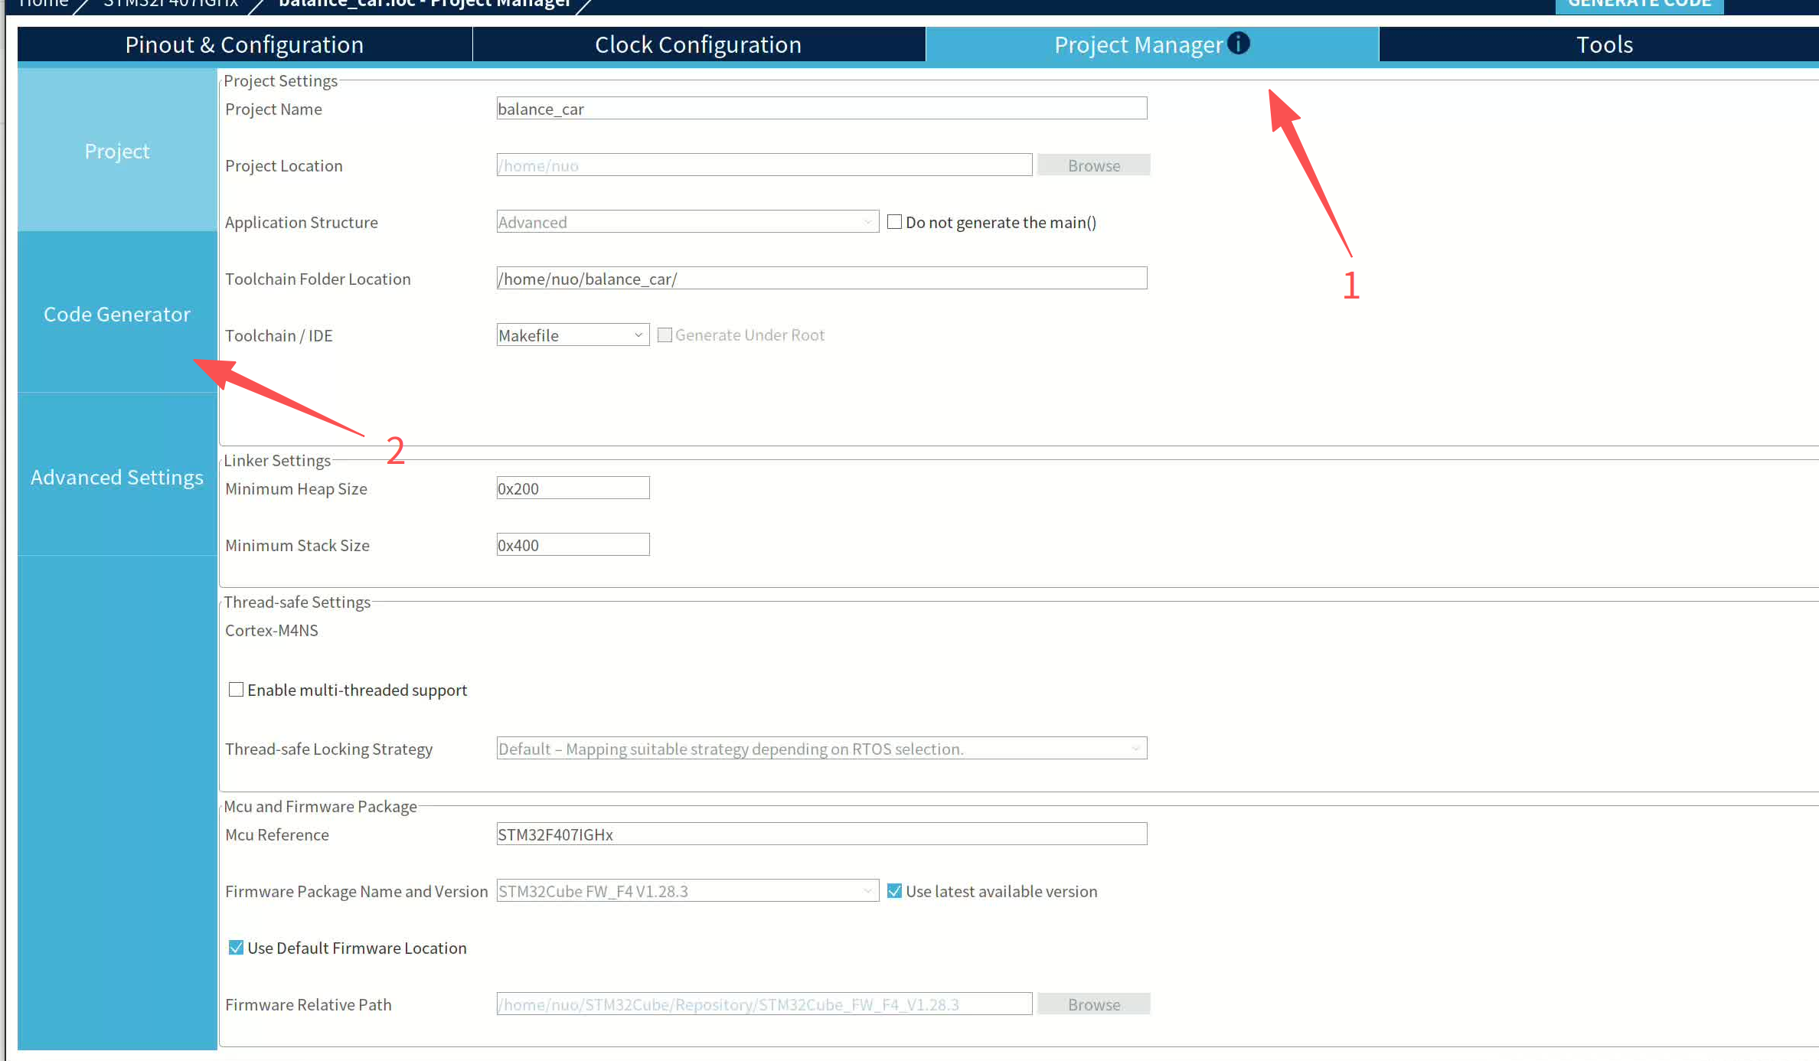Click the Firmware Relative Path field
Viewport: 1819px width, 1061px height.
tap(764, 1004)
